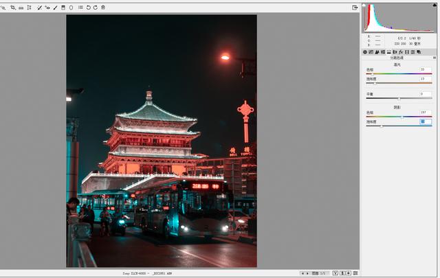Toggle highlight clipping warning in histogram
This screenshot has width=440, height=278.
coord(434,5)
